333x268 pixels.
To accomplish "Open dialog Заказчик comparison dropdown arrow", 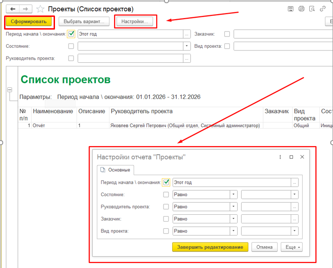I will tap(234, 219).
